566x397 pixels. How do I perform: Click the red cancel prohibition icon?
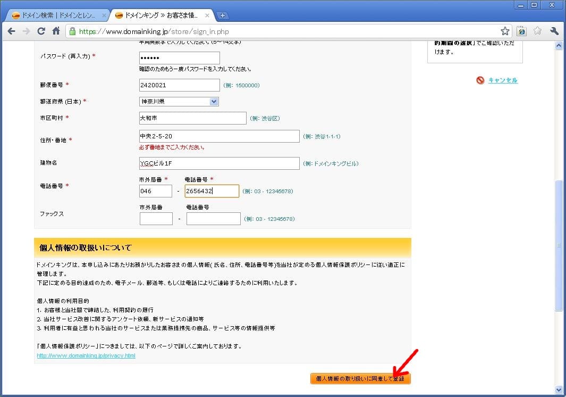pos(480,80)
